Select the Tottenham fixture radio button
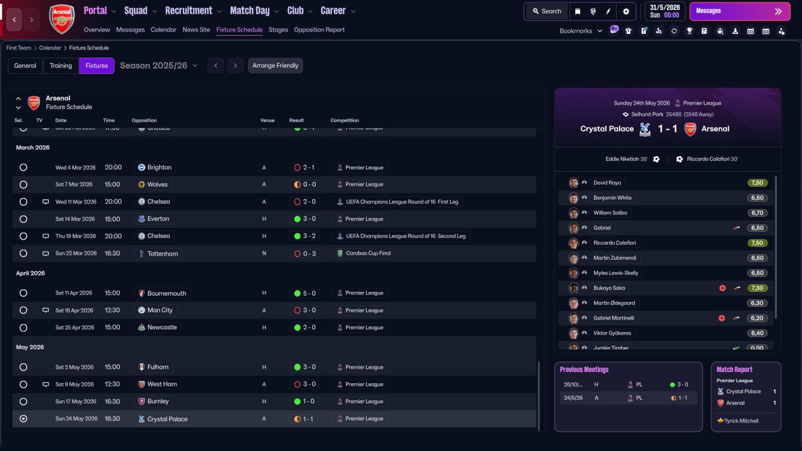This screenshot has width=802, height=451. [23, 254]
